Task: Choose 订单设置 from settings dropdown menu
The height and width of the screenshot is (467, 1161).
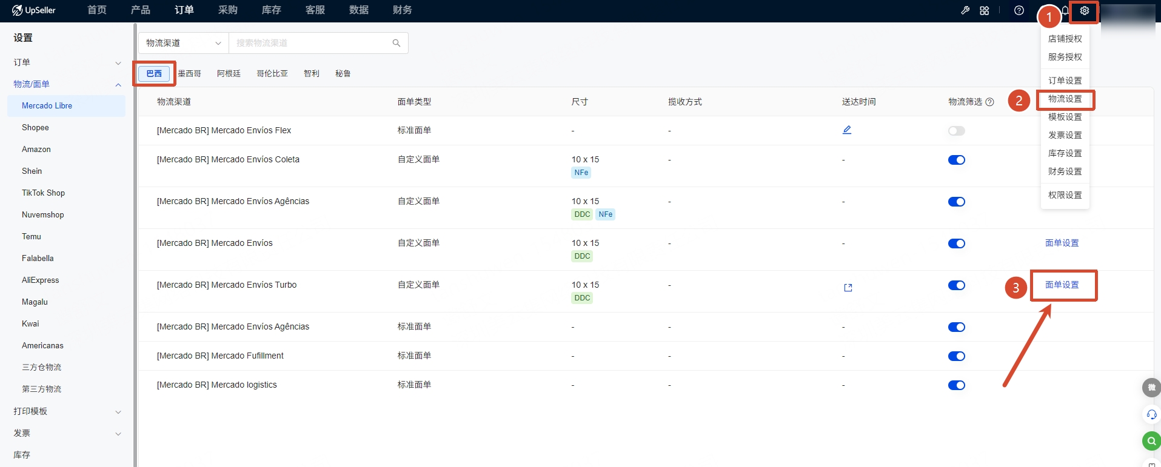Action: point(1065,81)
